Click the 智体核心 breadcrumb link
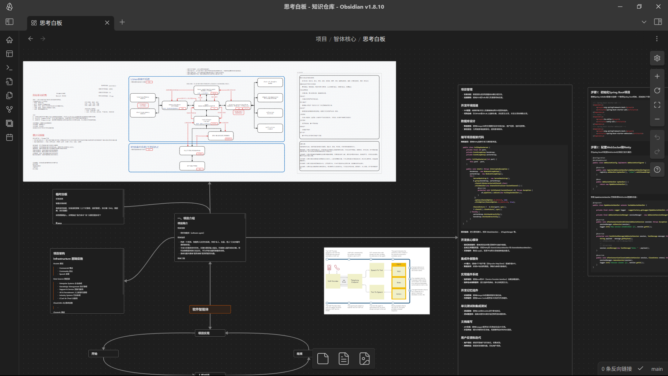Screen dimensions: 668x376 344,39
